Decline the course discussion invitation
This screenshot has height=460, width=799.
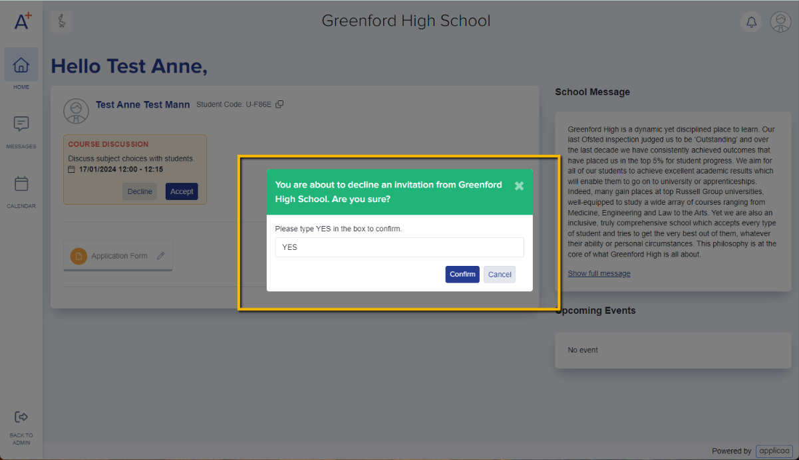click(140, 191)
